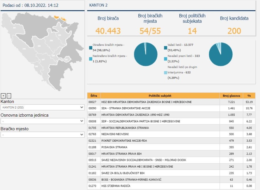This screenshot has height=190, width=260.
Task: Sort table by Broj glasova header
Action: coord(231,96)
